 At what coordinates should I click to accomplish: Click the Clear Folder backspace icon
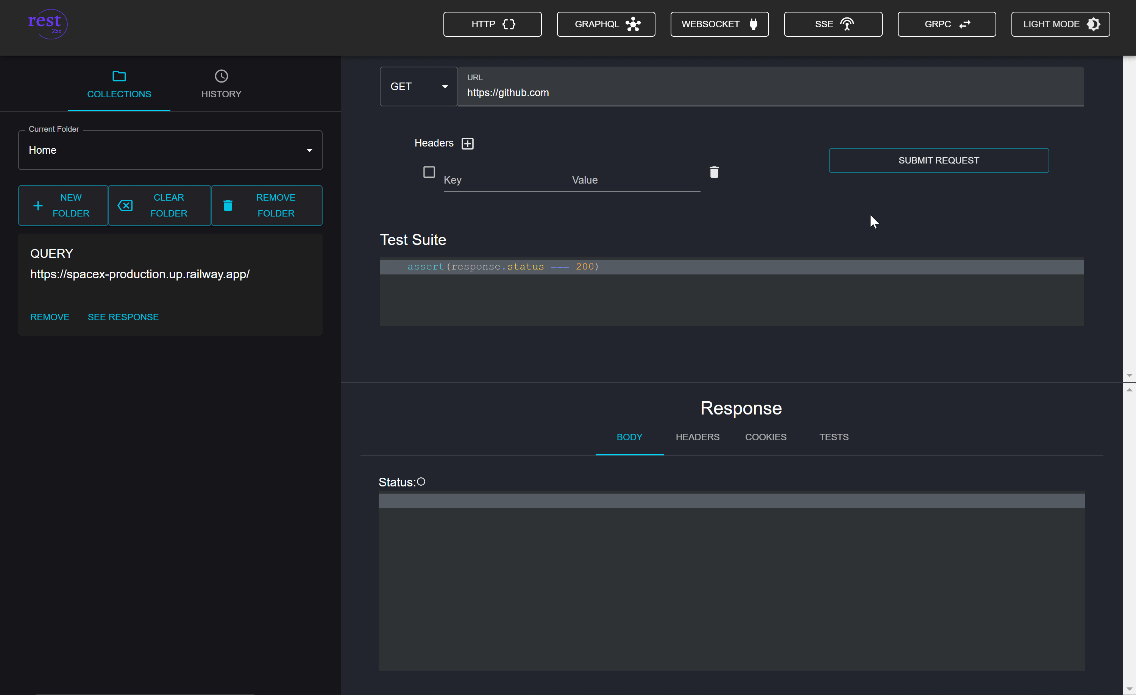click(x=125, y=206)
